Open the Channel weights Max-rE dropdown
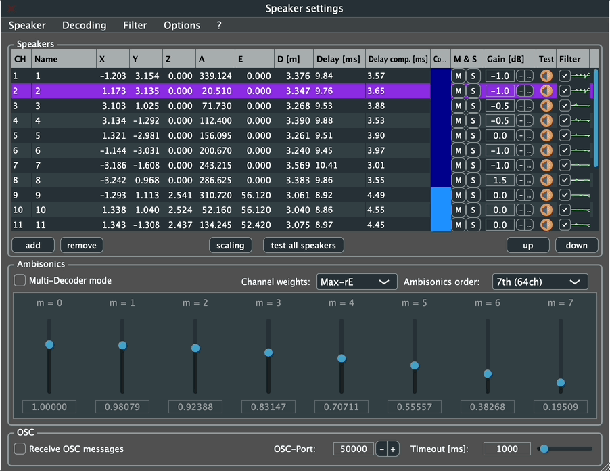 [x=356, y=282]
